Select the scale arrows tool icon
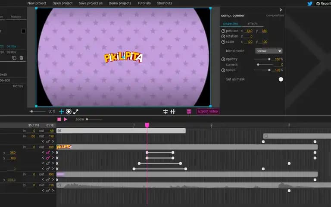Image resolution: width=331 pixels, height=207 pixels. [76, 112]
